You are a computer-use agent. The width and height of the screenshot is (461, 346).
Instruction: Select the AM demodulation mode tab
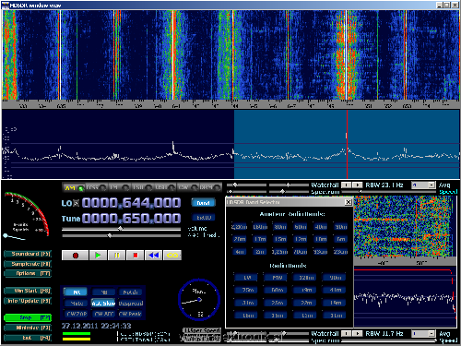(x=74, y=187)
